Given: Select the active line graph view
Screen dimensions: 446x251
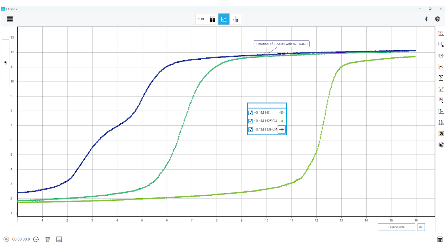Looking at the screenshot, I should click(x=224, y=19).
